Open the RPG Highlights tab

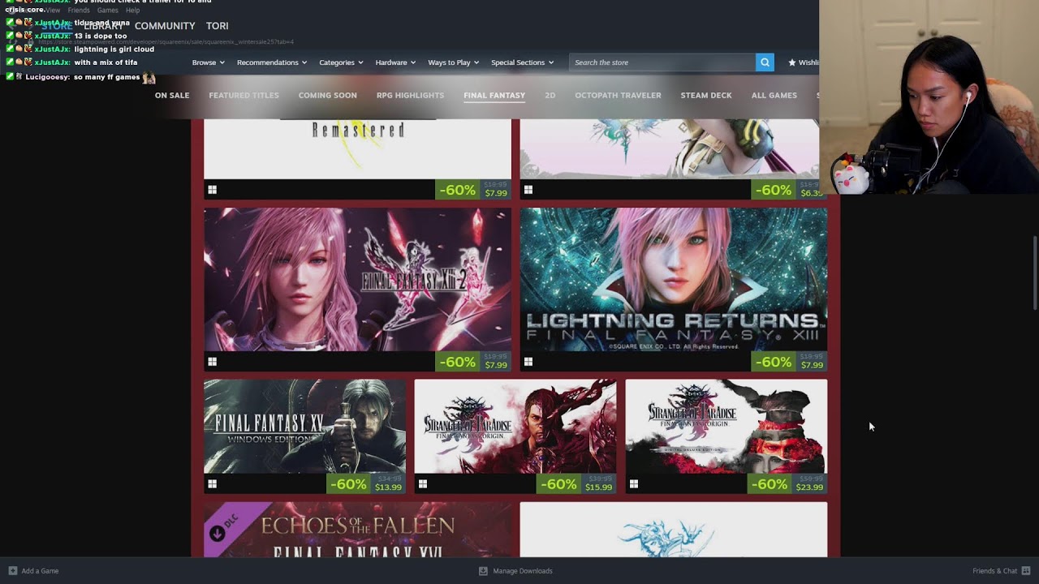[x=410, y=96]
